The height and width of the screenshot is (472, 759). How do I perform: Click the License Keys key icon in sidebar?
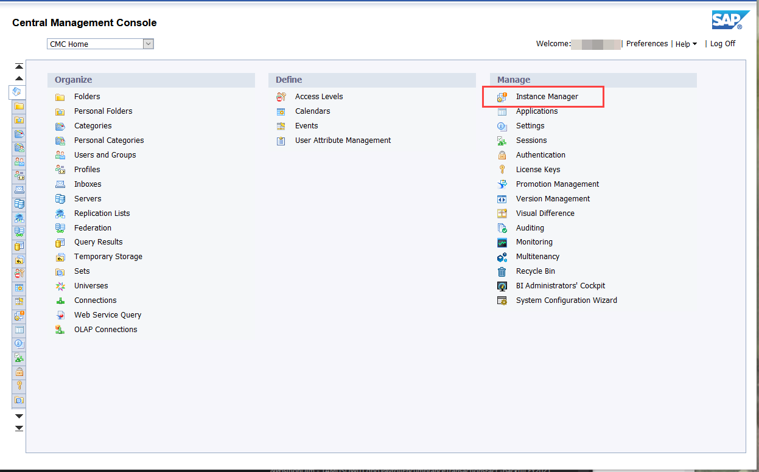coord(19,386)
